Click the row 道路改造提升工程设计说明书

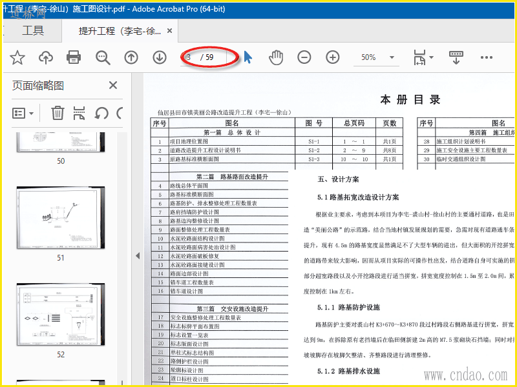coord(277,150)
